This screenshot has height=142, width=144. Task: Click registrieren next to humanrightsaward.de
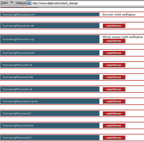coord(114,77)
